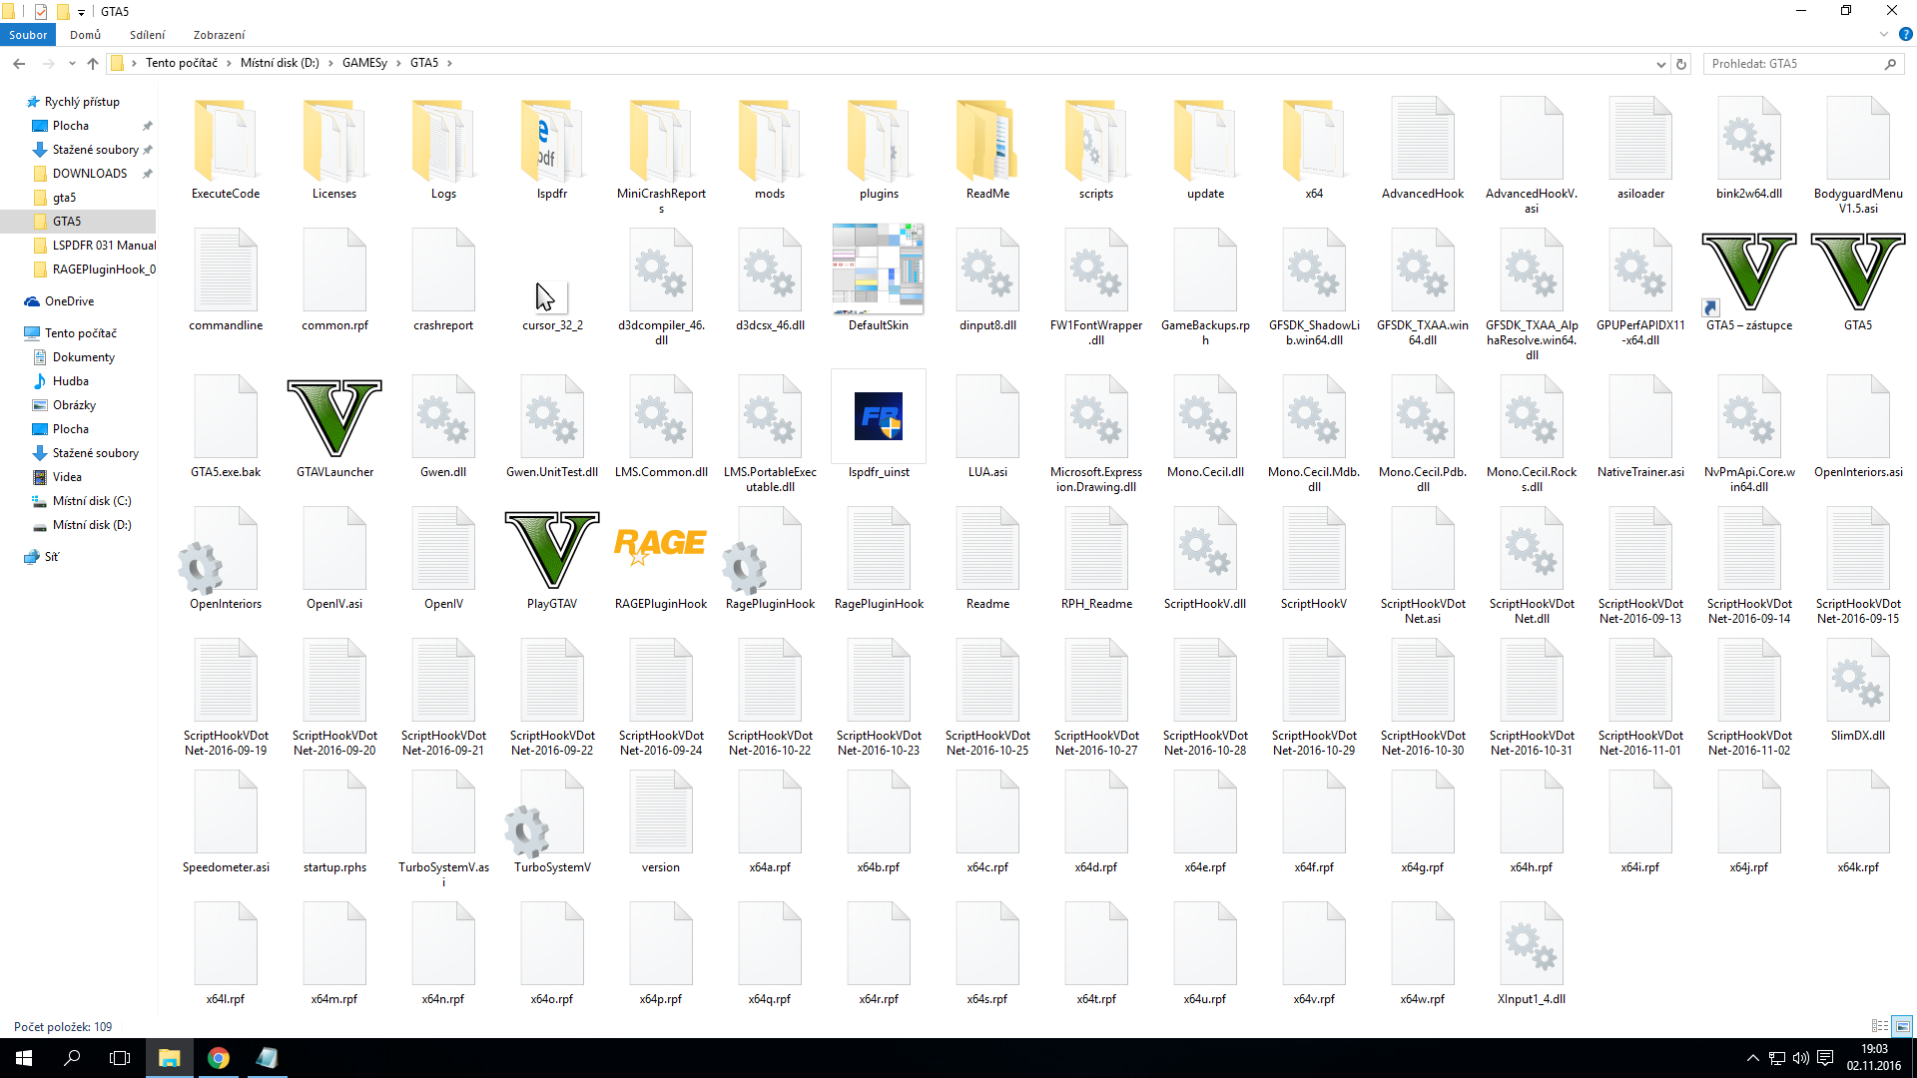Switch to large icons view toggle

coord(1903,1026)
